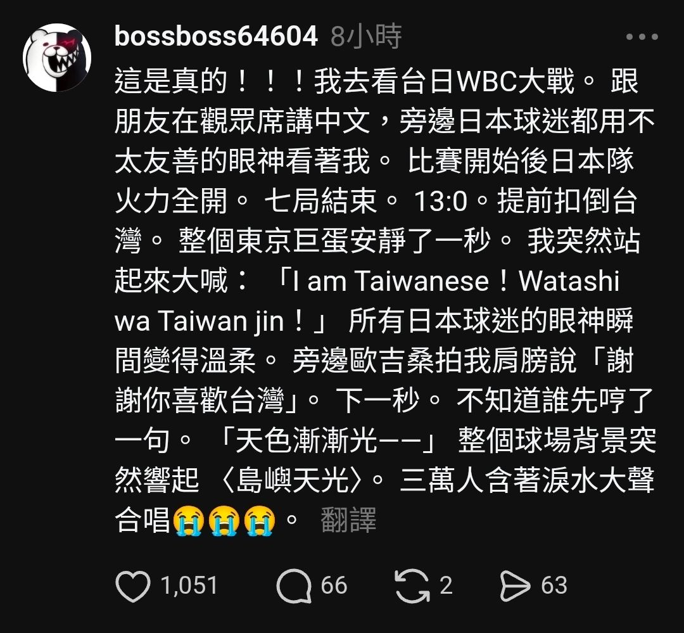Viewport: 684px width, 633px height.
Task: Open the Monokuma profile avatar
Action: pyautogui.click(x=57, y=57)
